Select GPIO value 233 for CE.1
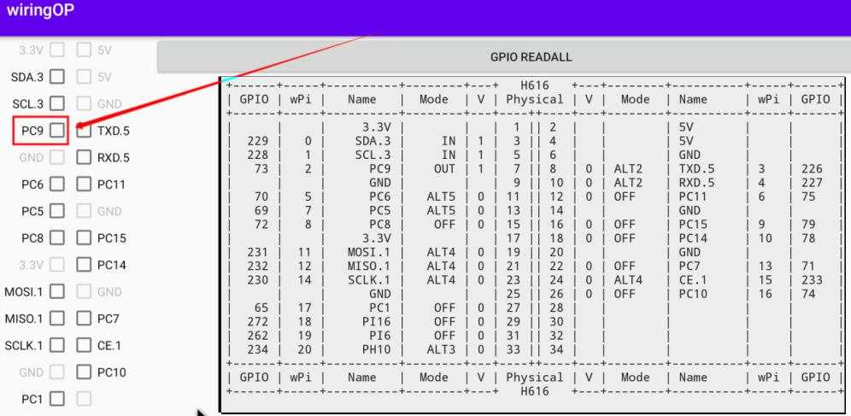Image resolution: width=851 pixels, height=416 pixels. pyautogui.click(x=812, y=280)
